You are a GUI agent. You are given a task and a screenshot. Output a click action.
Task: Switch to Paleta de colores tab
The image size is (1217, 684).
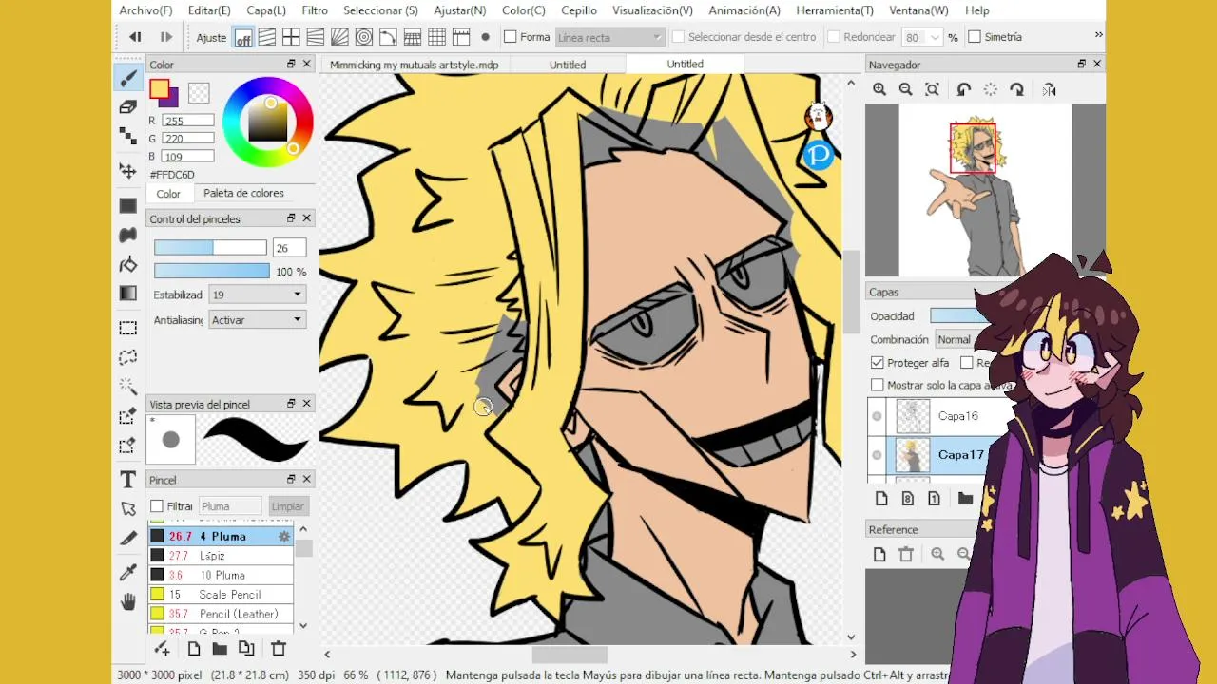tap(243, 193)
